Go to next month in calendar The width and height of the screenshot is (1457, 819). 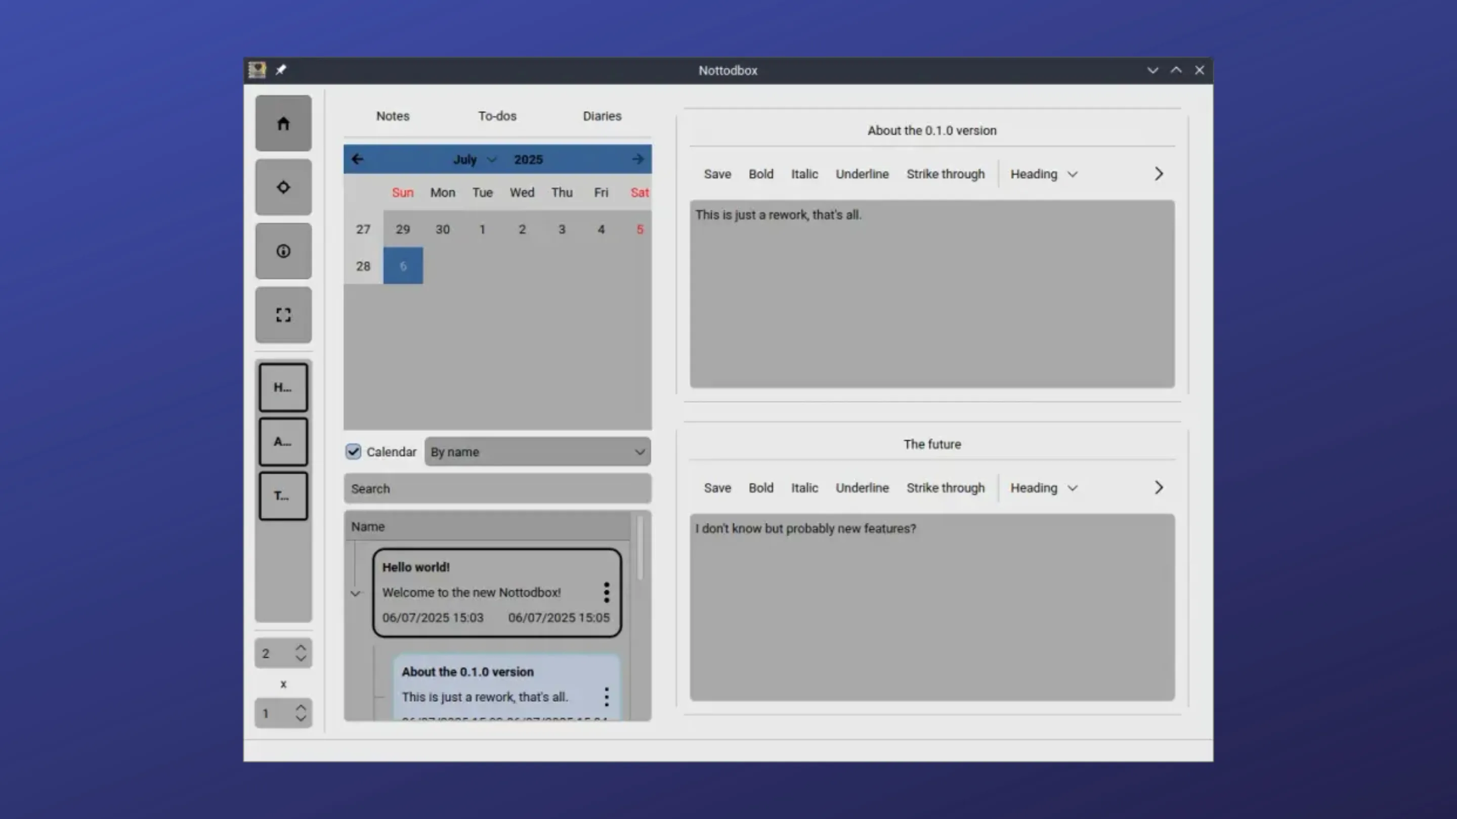(638, 159)
